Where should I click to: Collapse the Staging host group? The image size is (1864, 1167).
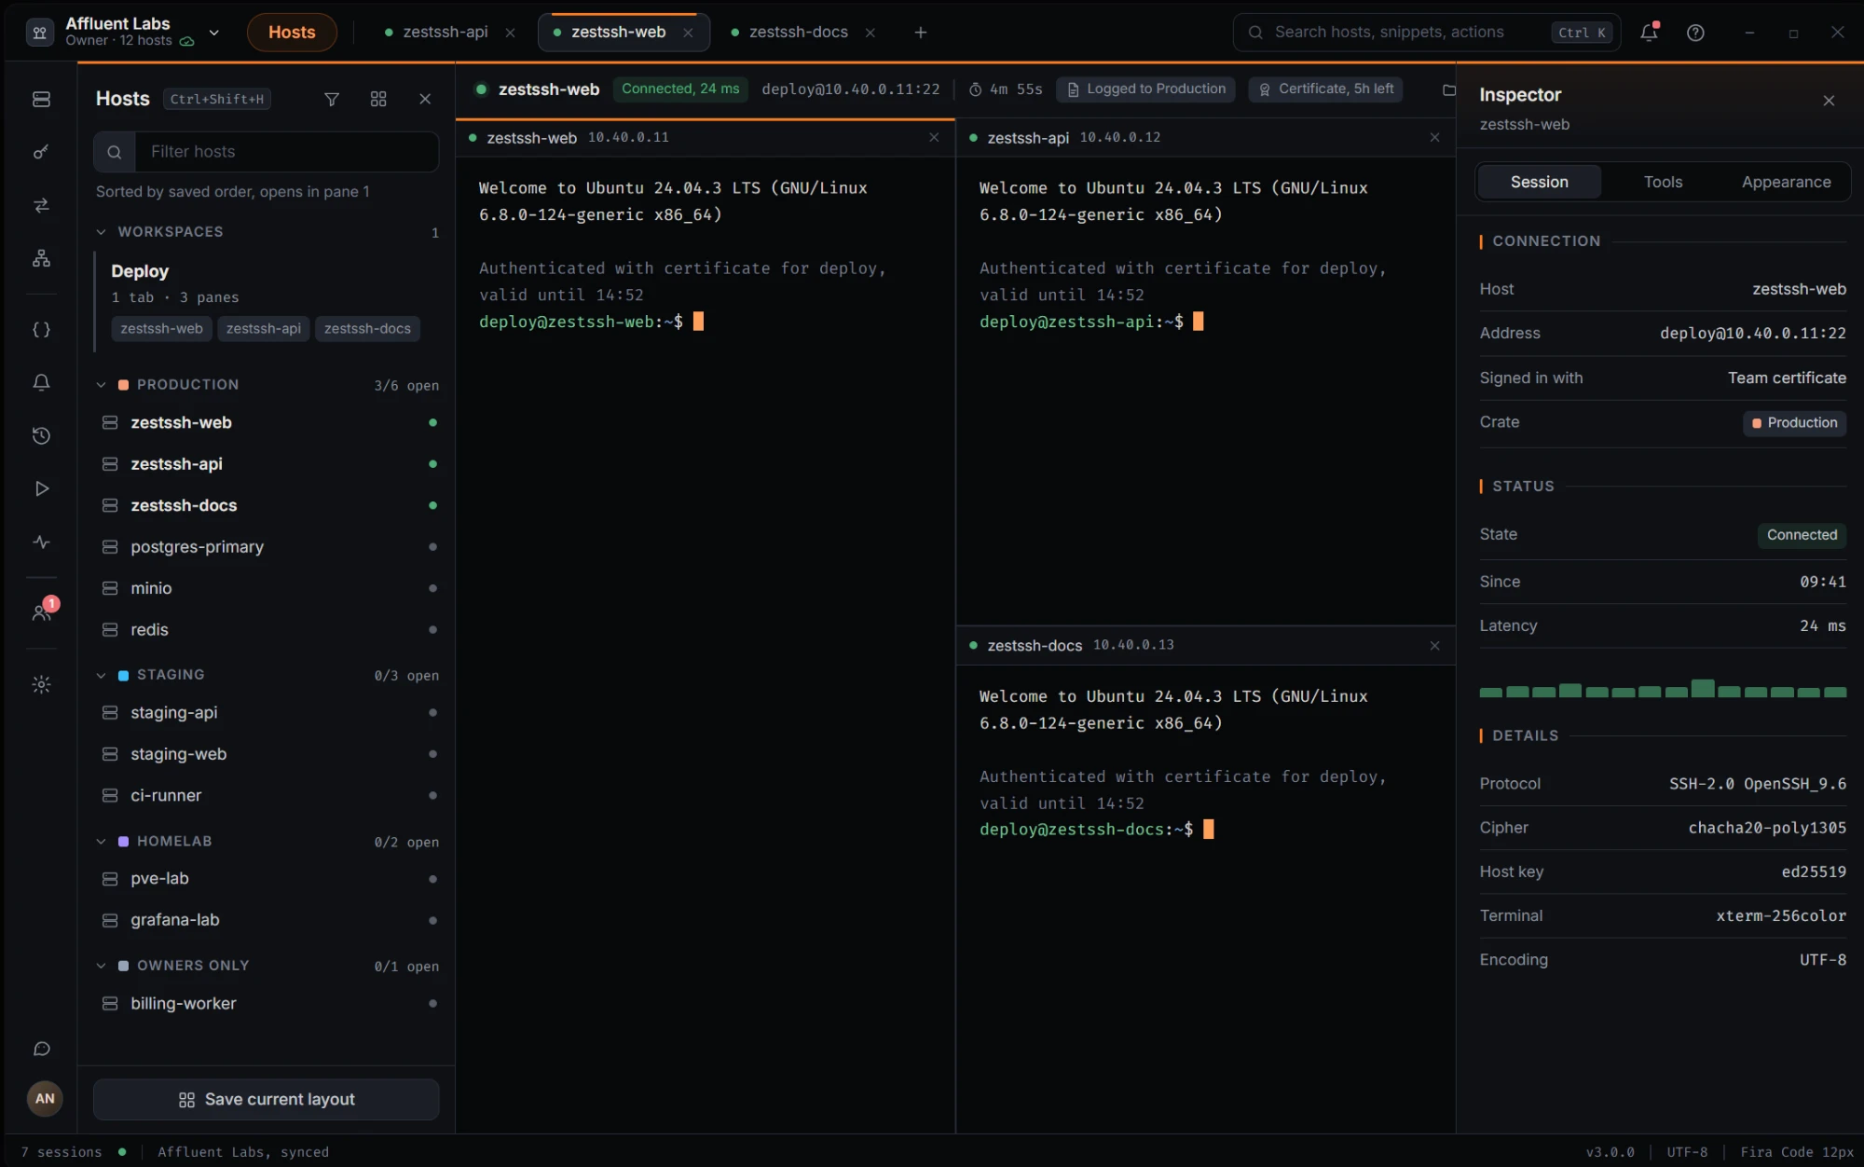tap(101, 675)
